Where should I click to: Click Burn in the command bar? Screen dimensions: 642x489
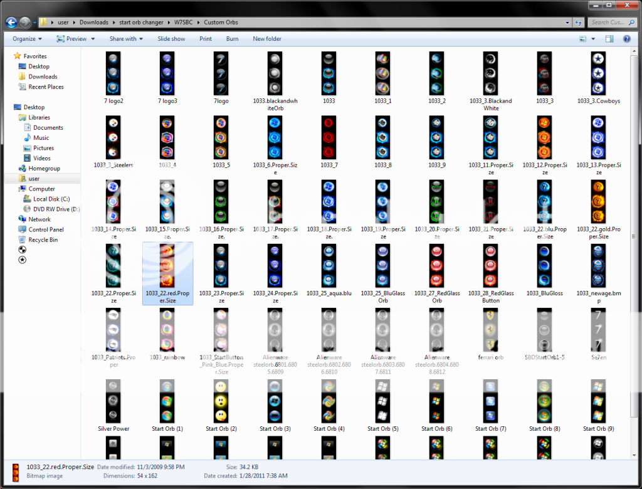pyautogui.click(x=232, y=39)
